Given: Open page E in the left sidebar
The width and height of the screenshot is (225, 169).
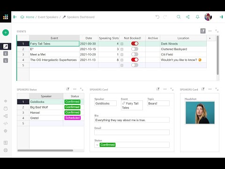Looking at the screenshot, I should 6,54.
